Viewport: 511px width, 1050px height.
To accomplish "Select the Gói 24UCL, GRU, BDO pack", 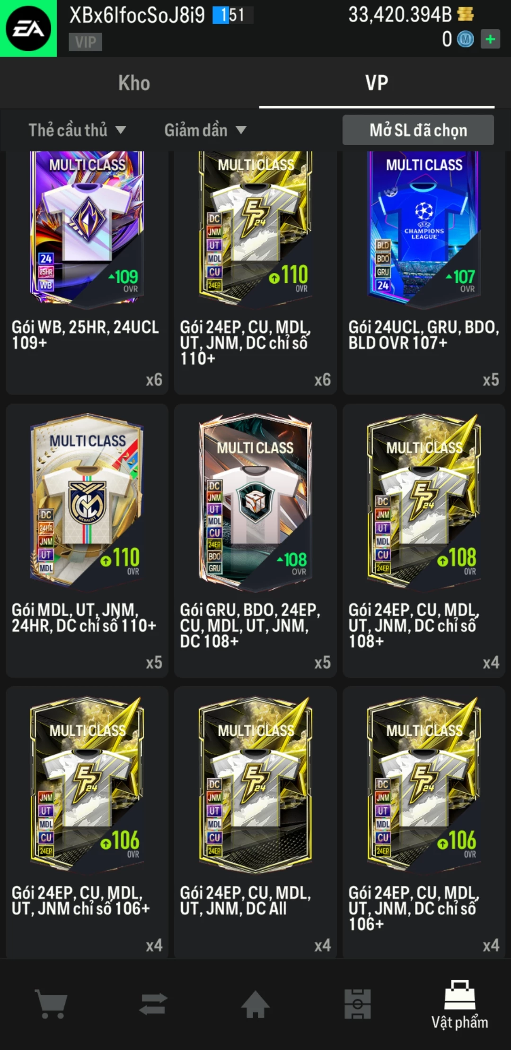I will pos(424,272).
